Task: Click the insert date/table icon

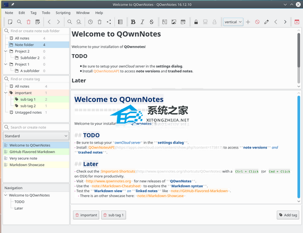Action: pos(183,22)
